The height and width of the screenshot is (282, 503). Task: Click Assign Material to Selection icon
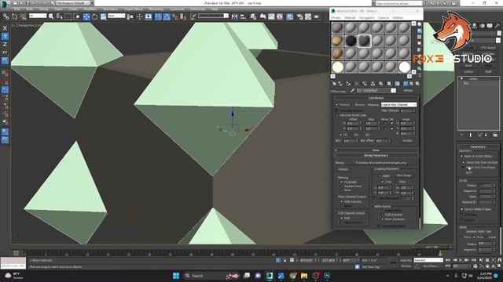[348, 84]
